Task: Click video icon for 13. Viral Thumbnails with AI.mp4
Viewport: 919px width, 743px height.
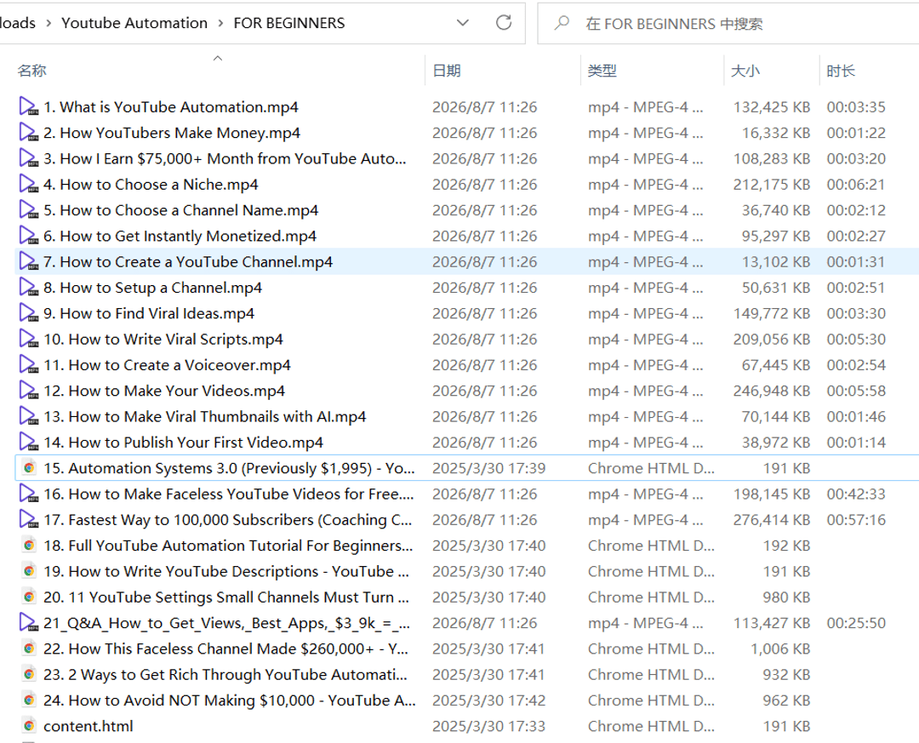Action: coord(28,416)
